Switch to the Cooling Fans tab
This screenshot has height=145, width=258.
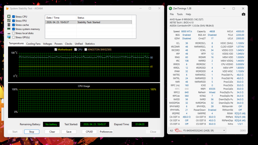click(x=33, y=44)
